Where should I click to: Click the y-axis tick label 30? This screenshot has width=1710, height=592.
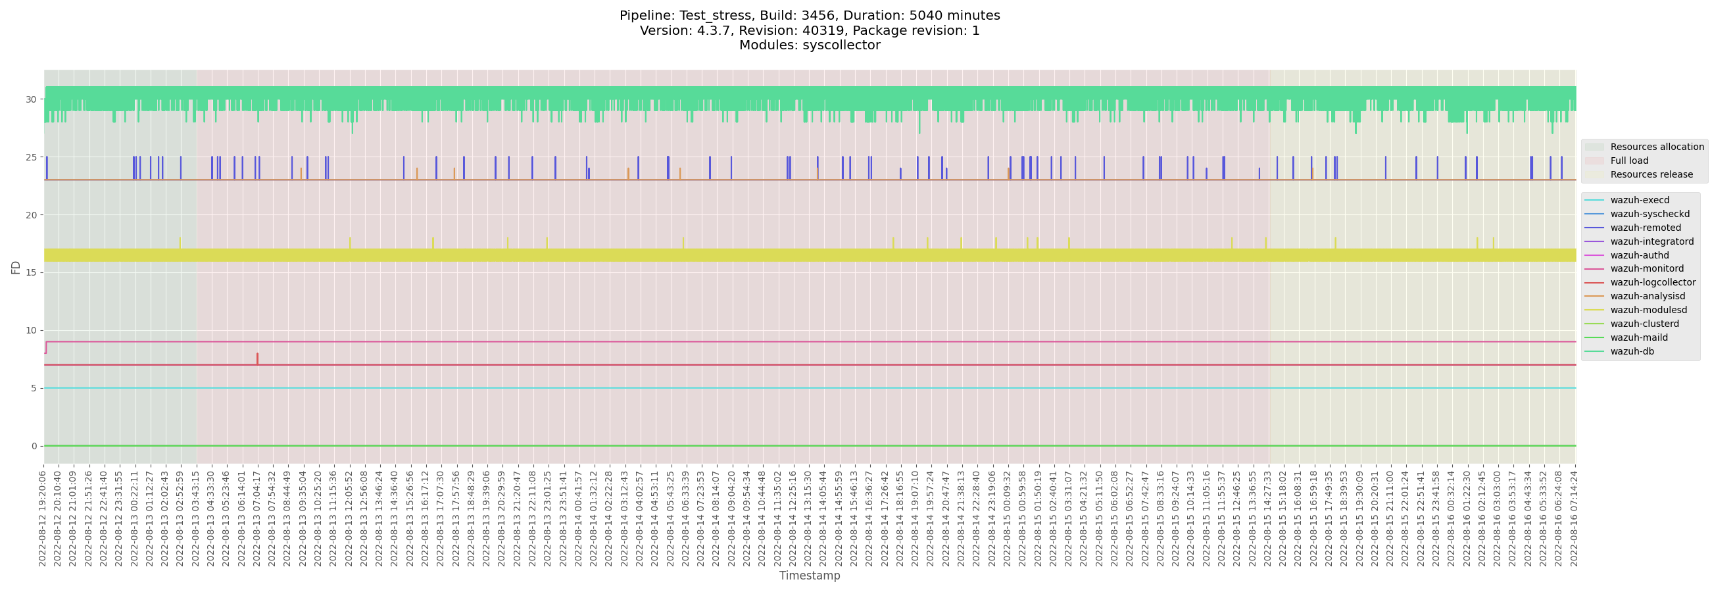pyautogui.click(x=31, y=99)
